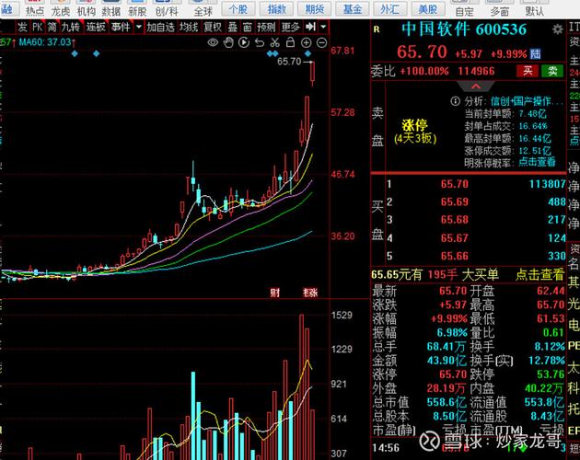This screenshot has height=460, width=580.
Task: Click the yellow 点击查看 big order link
Action: [539, 274]
